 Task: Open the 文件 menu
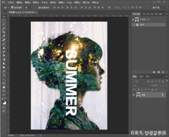tap(11, 2)
